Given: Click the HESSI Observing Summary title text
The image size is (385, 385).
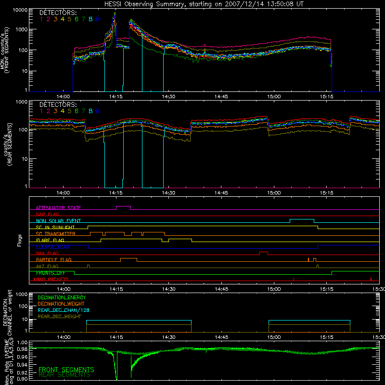Looking at the screenshot, I should pos(204,4).
